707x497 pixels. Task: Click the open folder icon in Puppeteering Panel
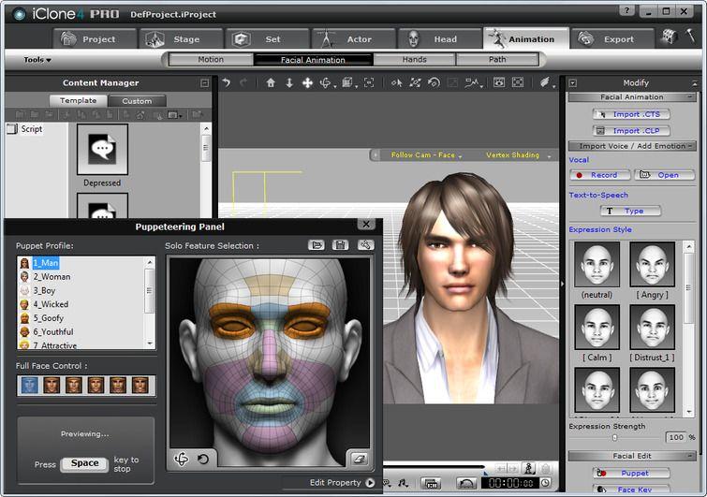coord(318,245)
